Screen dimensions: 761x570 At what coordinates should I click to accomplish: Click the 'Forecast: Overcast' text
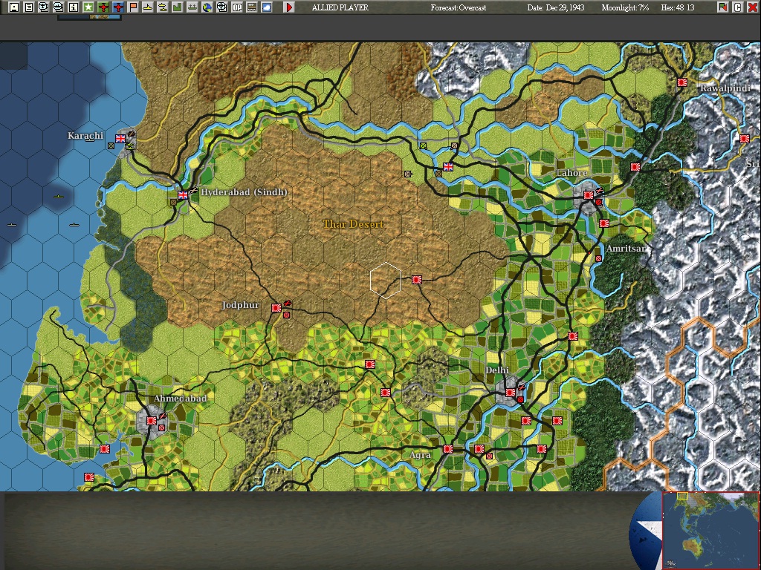click(458, 7)
